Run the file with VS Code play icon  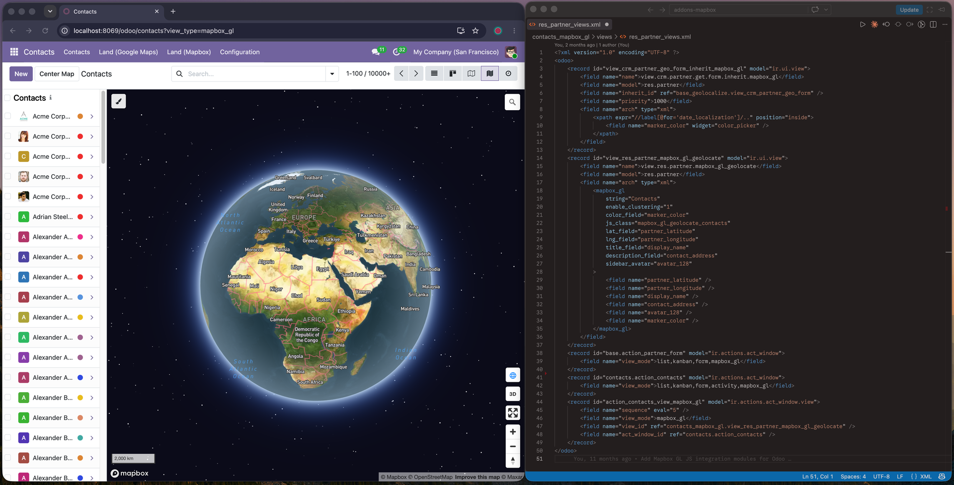pos(863,24)
